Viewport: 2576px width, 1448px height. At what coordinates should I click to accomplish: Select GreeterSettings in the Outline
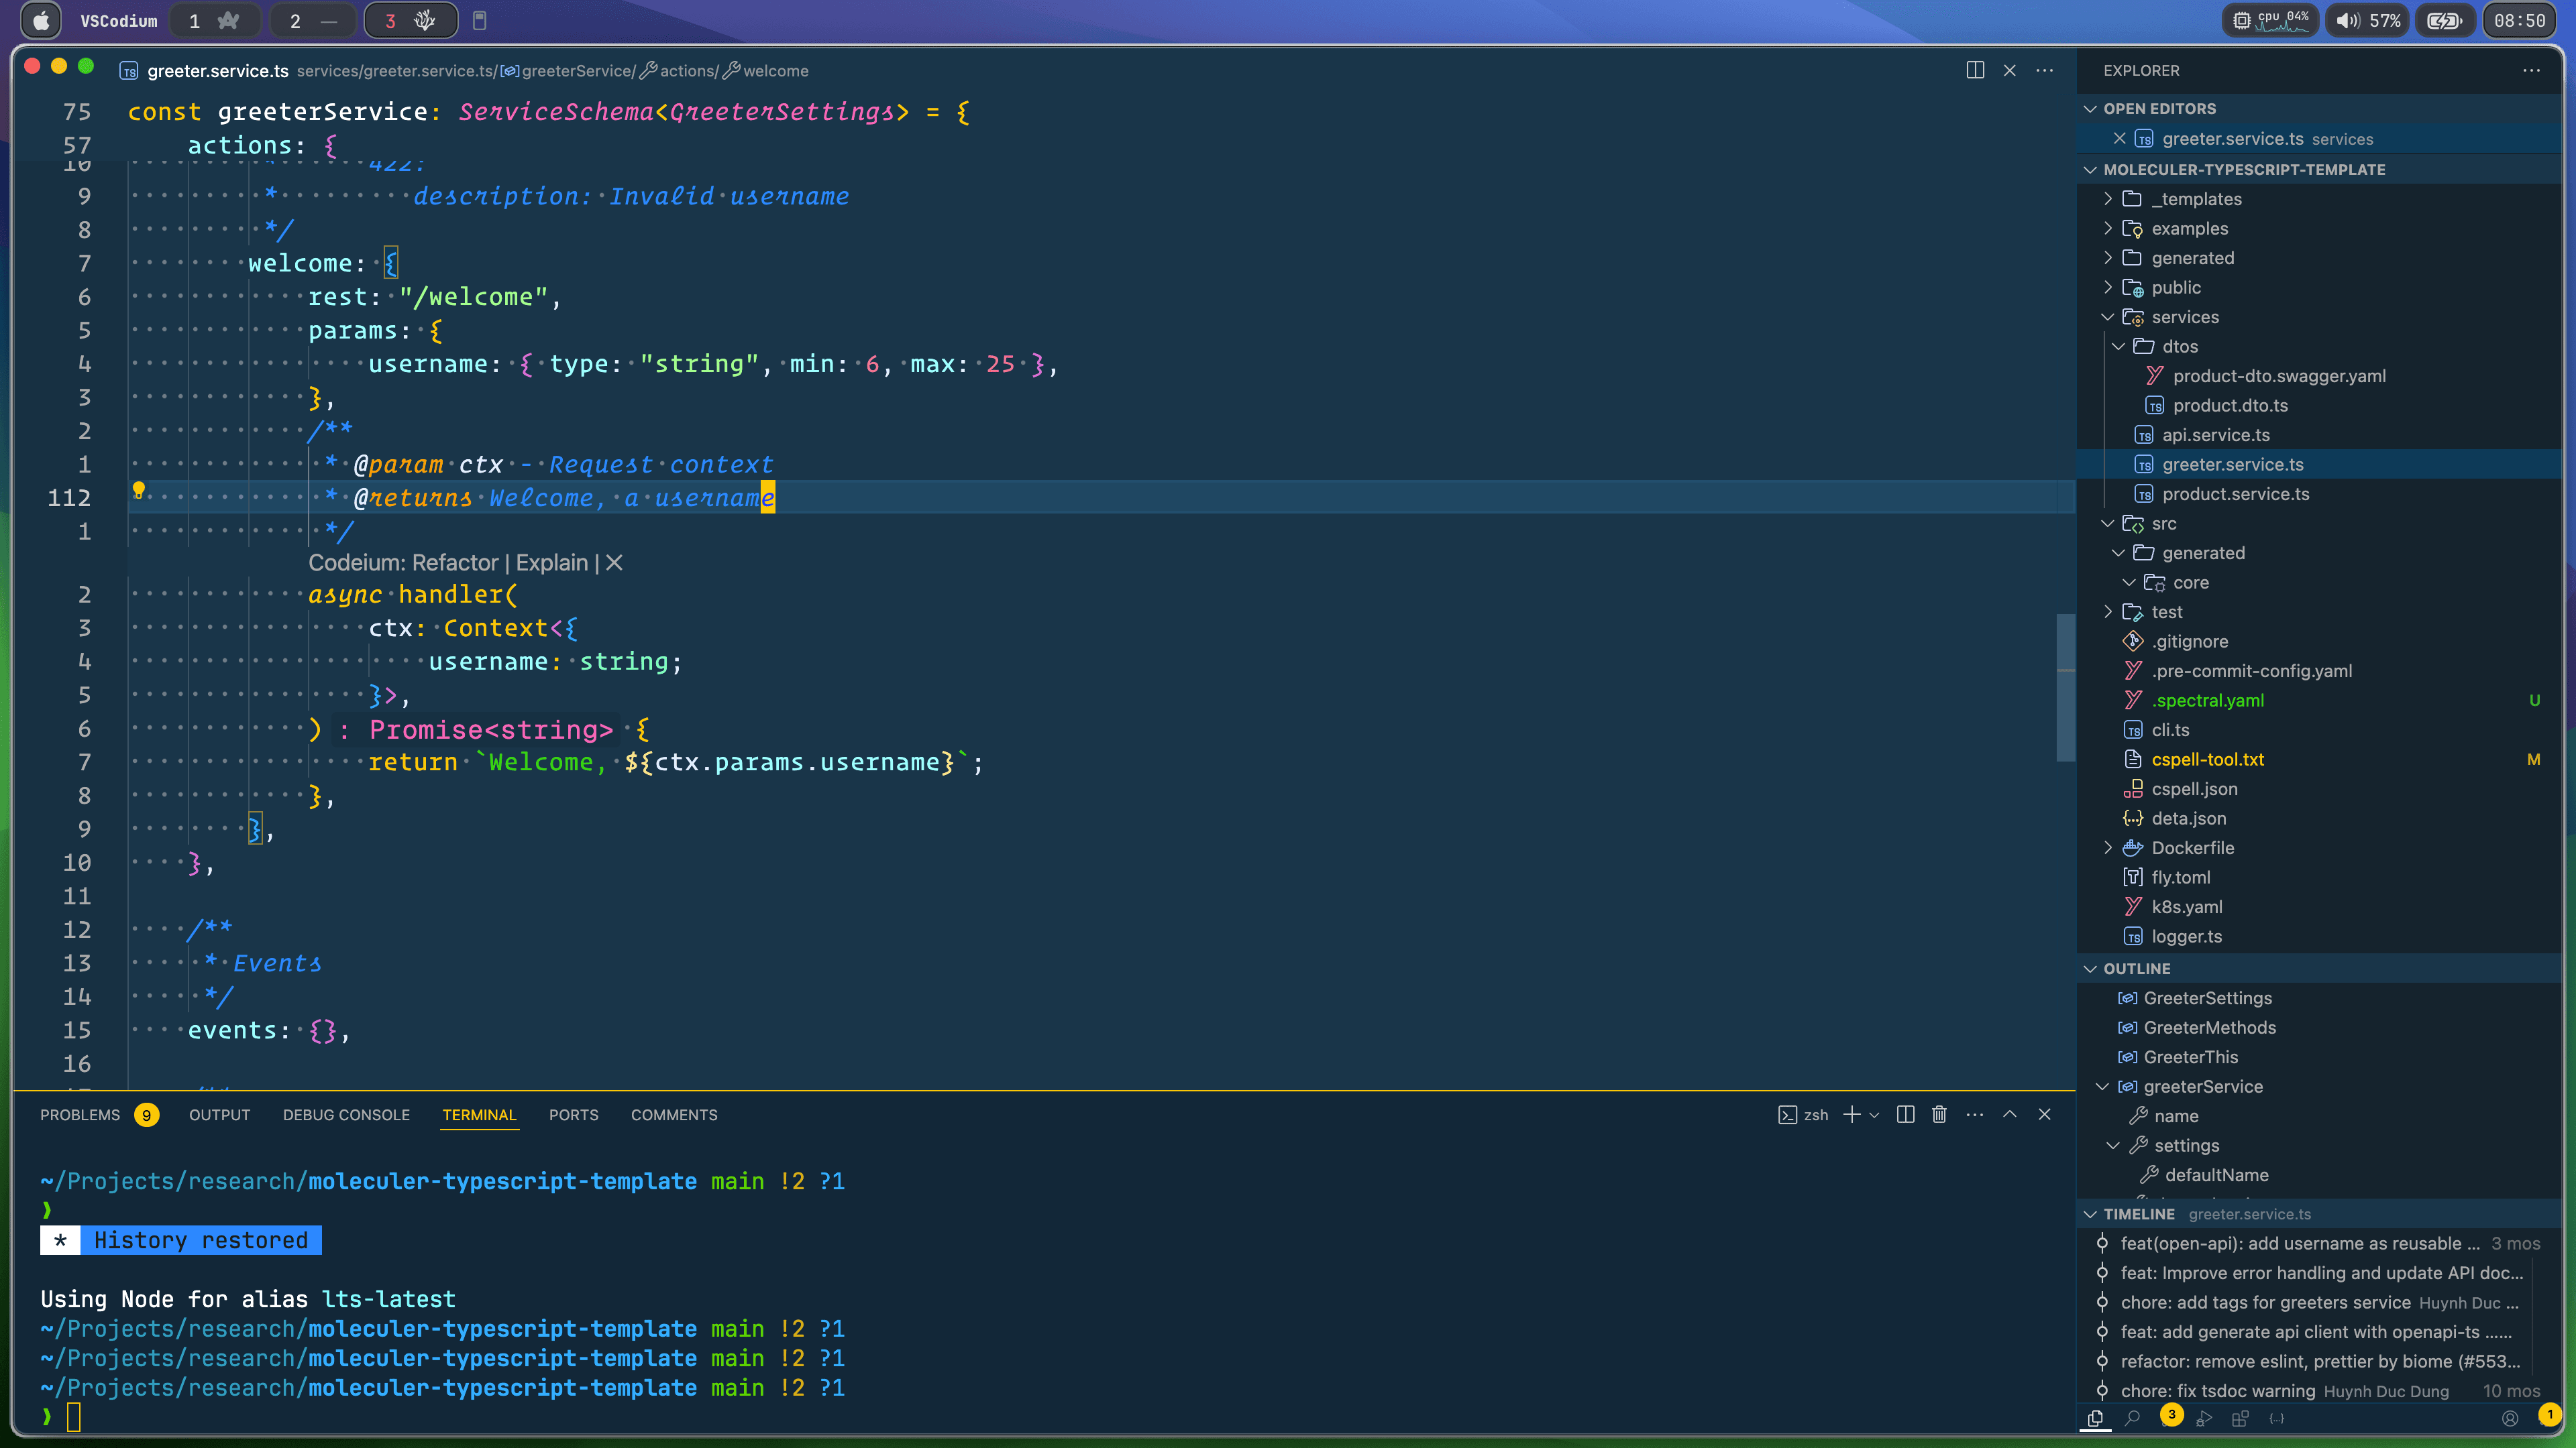pyautogui.click(x=2207, y=998)
